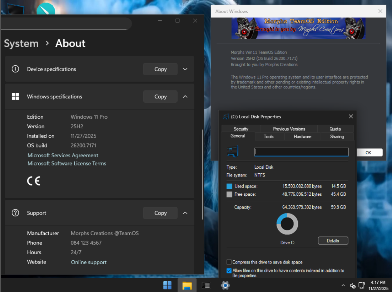This screenshot has height=292, width=392.
Task: Click the muted volume tray icon
Action: pos(353,286)
